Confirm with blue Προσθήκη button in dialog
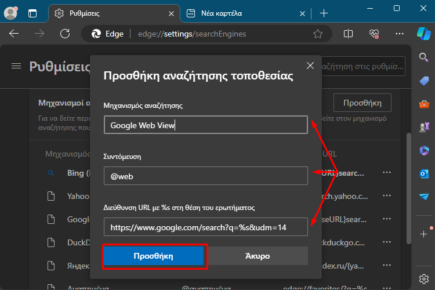The height and width of the screenshot is (290, 435). click(x=154, y=256)
